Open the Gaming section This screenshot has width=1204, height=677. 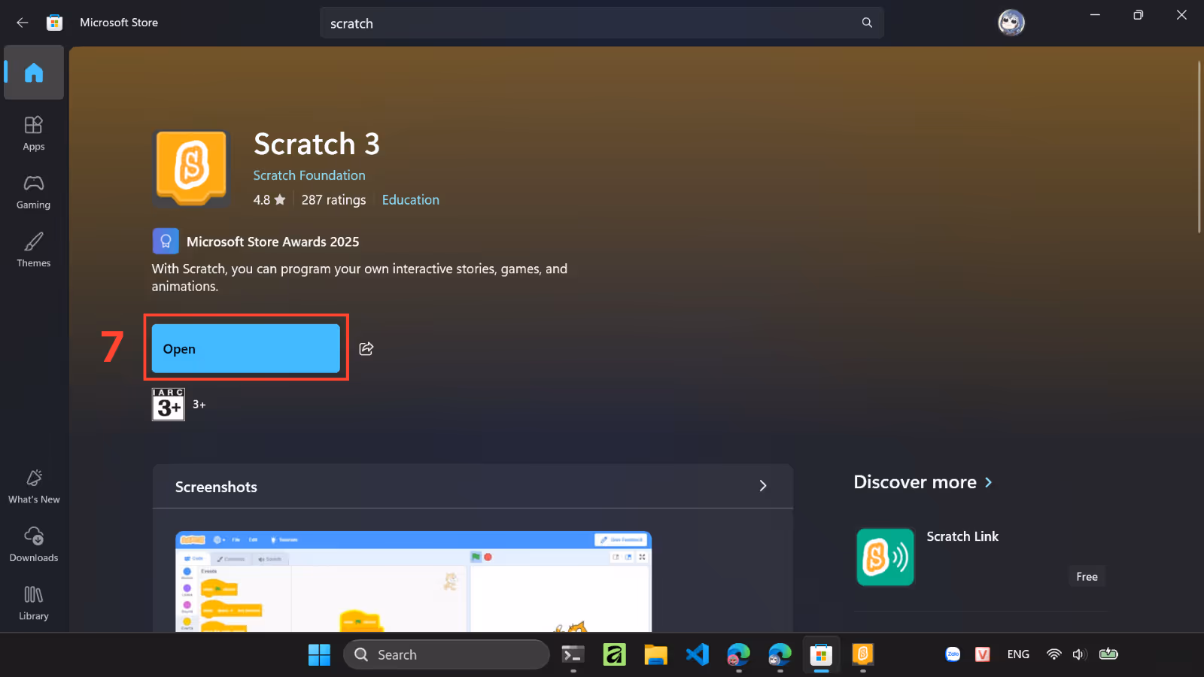click(x=34, y=192)
